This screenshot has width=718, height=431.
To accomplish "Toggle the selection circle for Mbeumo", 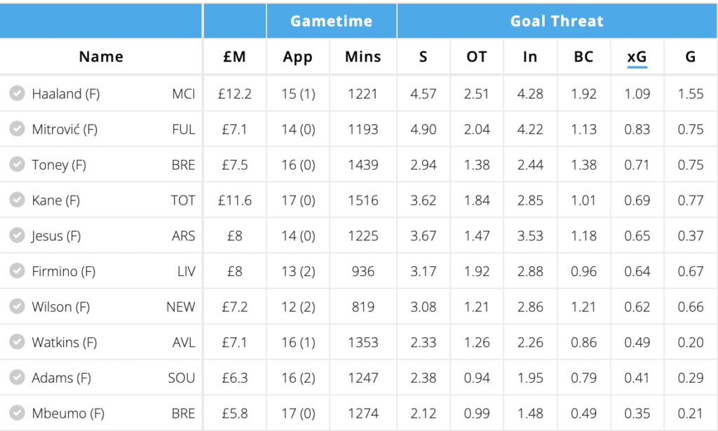I will pyautogui.click(x=17, y=413).
